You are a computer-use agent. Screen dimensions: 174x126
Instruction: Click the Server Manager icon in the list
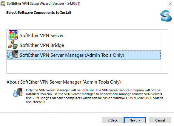coord(13,55)
